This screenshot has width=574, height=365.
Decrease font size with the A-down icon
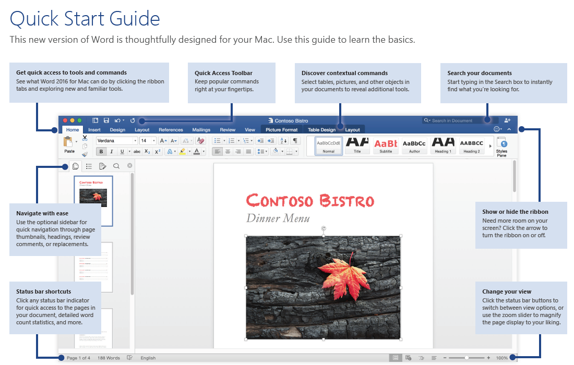pos(174,141)
